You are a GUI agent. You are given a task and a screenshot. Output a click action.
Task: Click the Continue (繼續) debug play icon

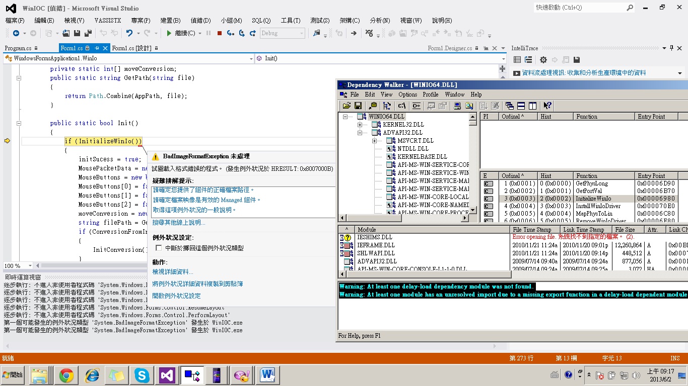click(x=169, y=33)
